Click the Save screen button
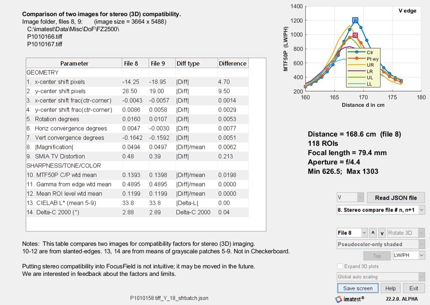 tap(358, 288)
